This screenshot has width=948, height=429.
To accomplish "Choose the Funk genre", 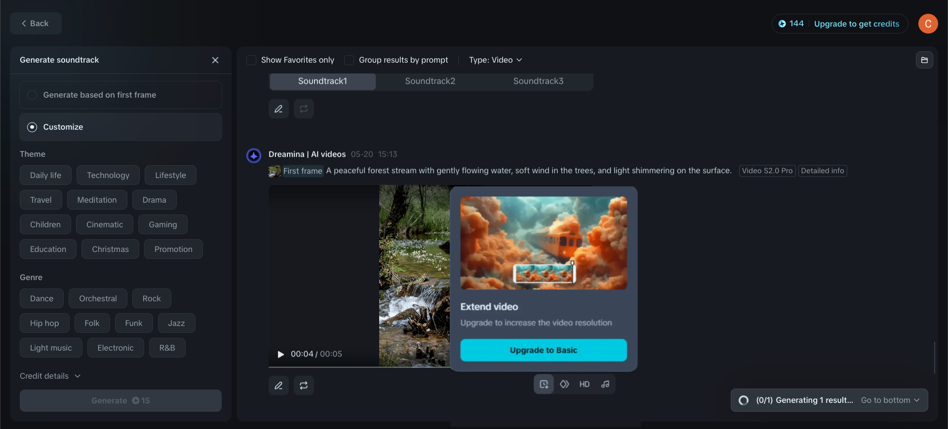I will point(134,323).
